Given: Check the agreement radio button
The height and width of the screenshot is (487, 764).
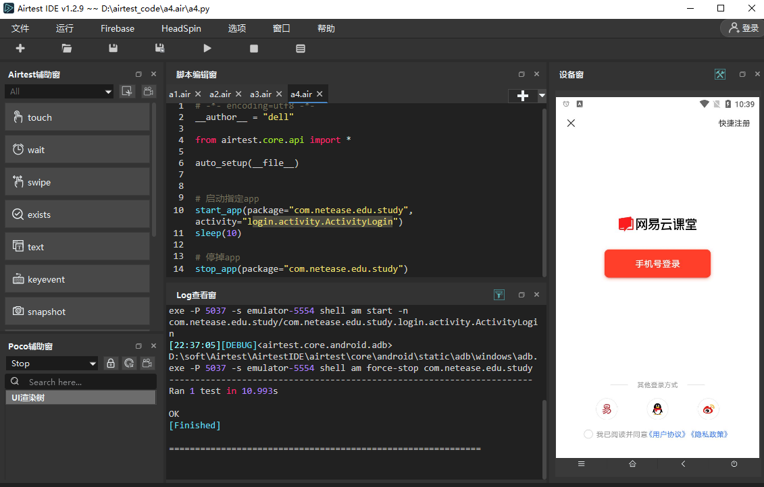Looking at the screenshot, I should tap(588, 434).
